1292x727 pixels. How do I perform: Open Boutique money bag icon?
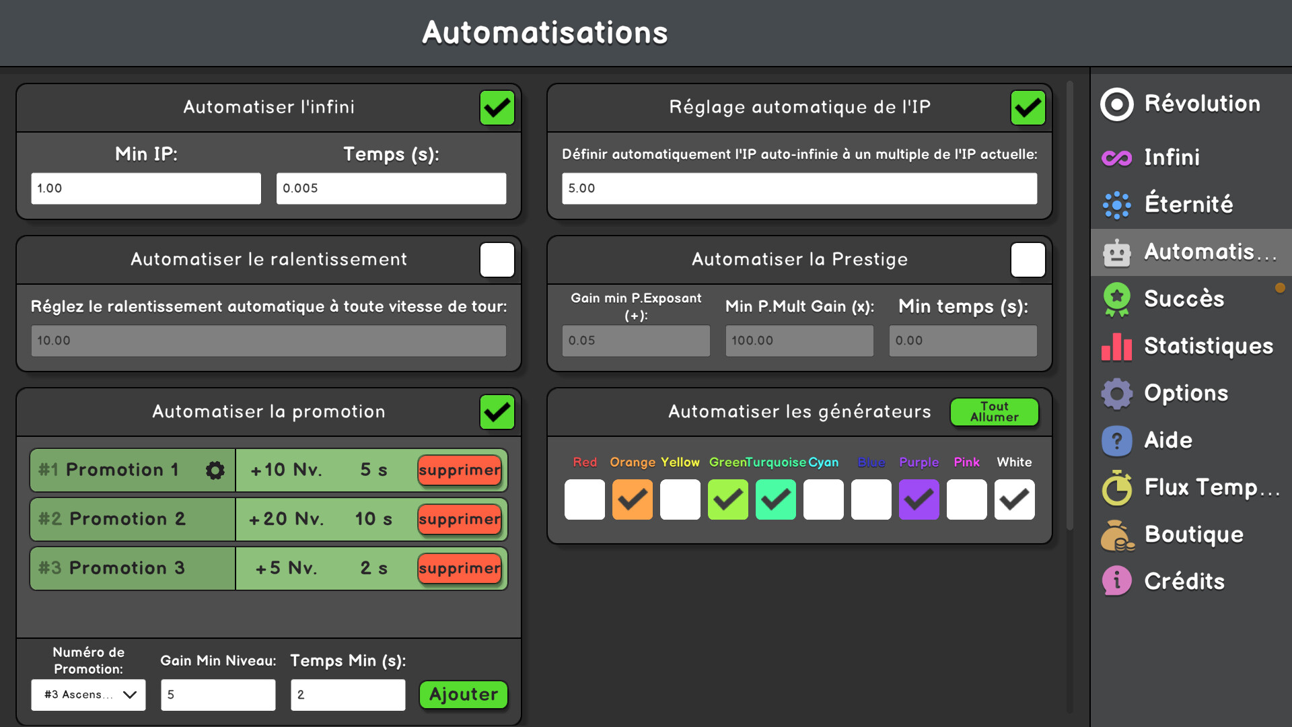click(x=1116, y=535)
